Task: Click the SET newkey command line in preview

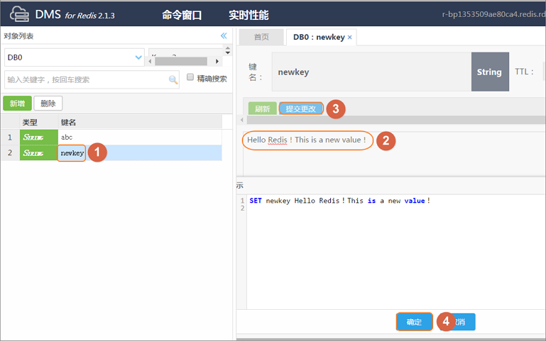Action: pos(340,201)
